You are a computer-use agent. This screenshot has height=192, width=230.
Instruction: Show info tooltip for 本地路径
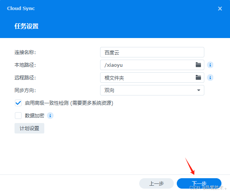210,65
